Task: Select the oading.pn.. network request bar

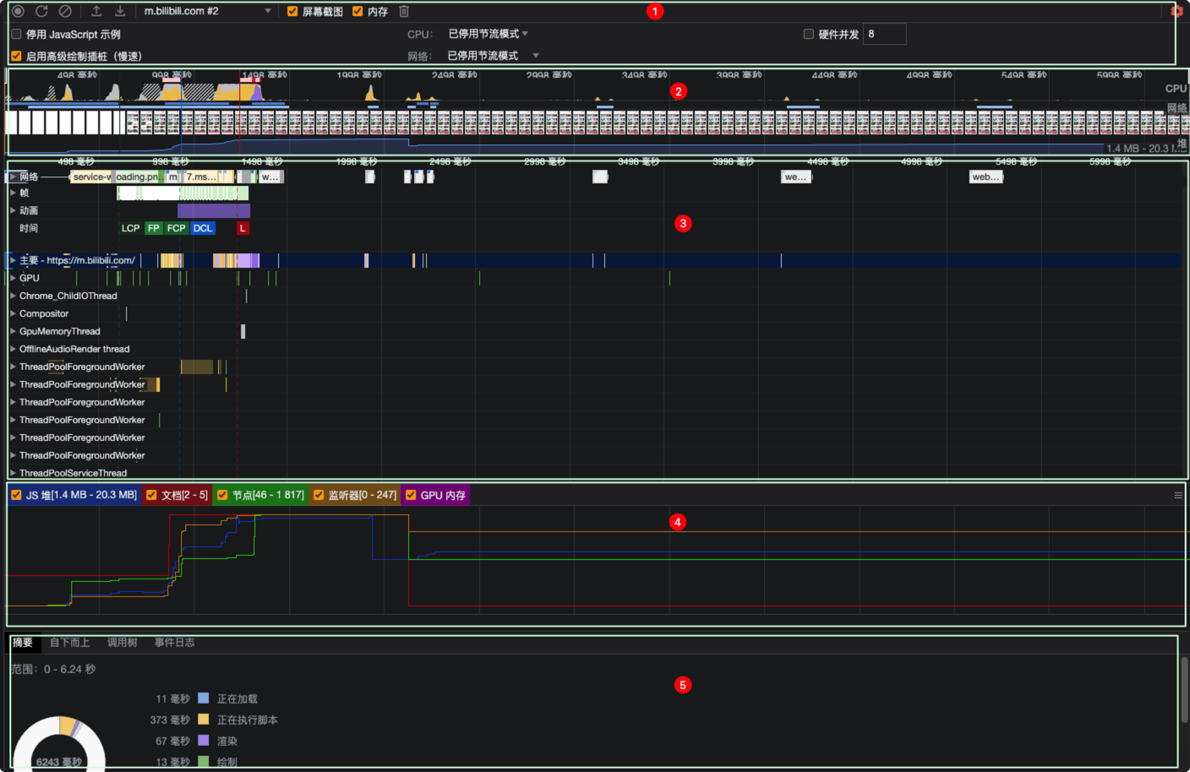Action: tap(139, 177)
